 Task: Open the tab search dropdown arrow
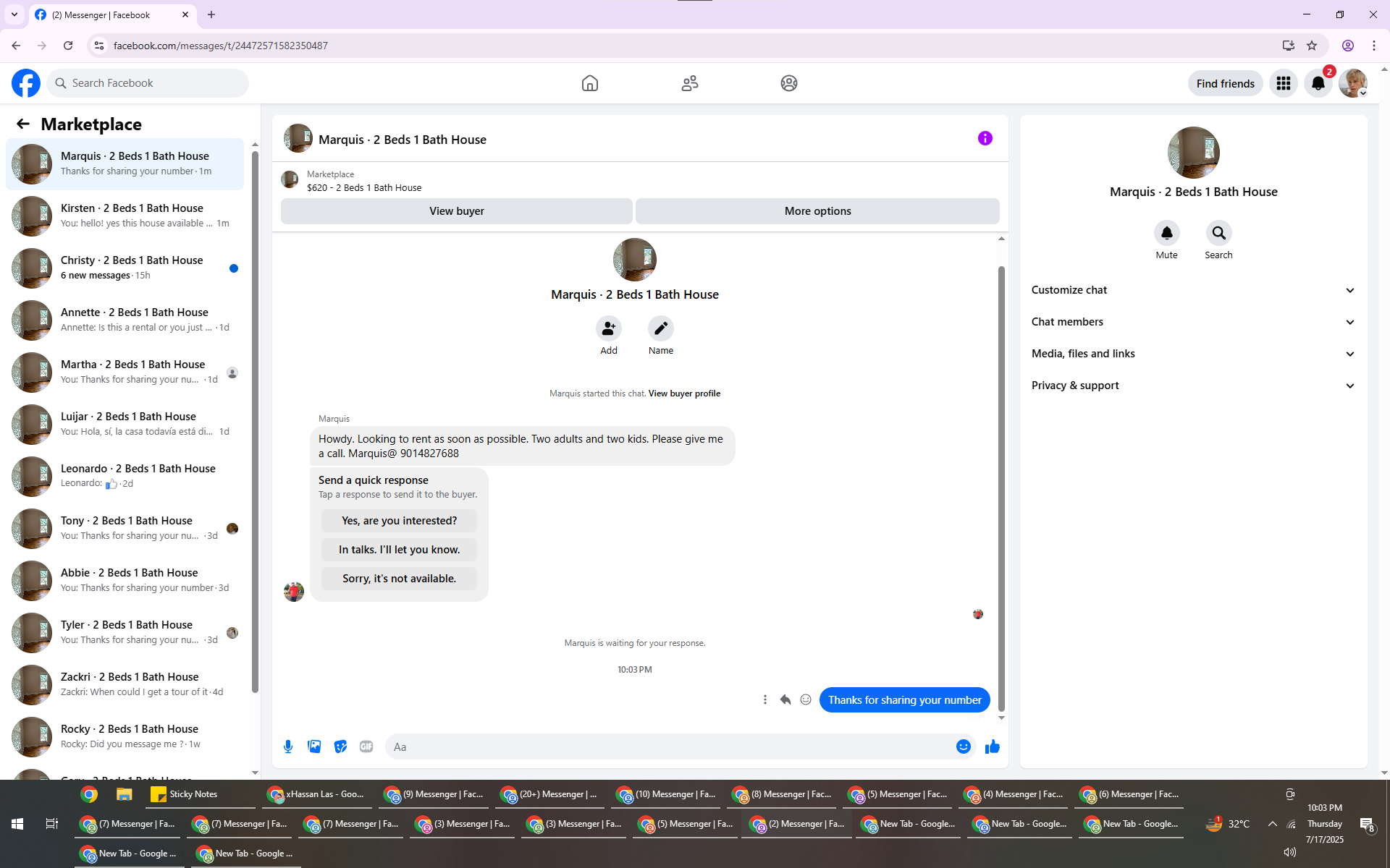tap(14, 14)
